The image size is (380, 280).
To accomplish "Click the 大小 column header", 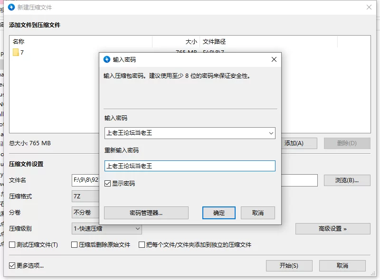I will (176, 42).
